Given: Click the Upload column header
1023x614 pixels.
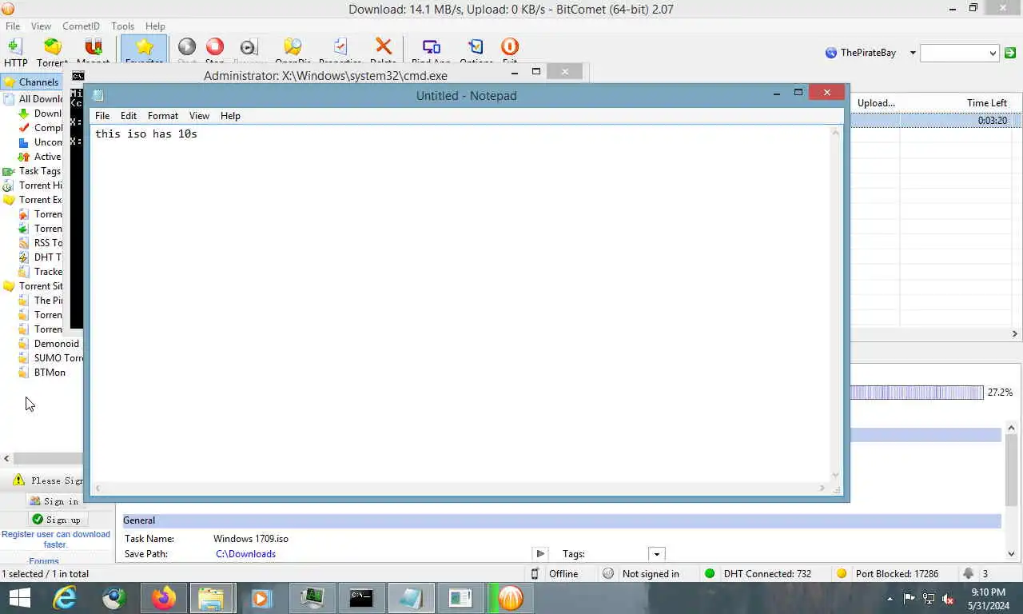Looking at the screenshot, I should click(x=876, y=102).
